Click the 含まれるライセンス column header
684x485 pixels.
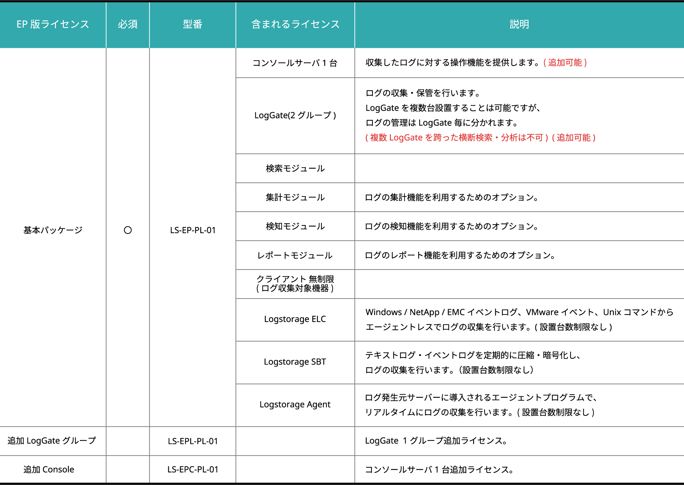pyautogui.click(x=295, y=24)
